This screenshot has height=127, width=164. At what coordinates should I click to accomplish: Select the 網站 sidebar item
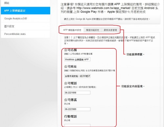pyautogui.click(x=26, y=3)
